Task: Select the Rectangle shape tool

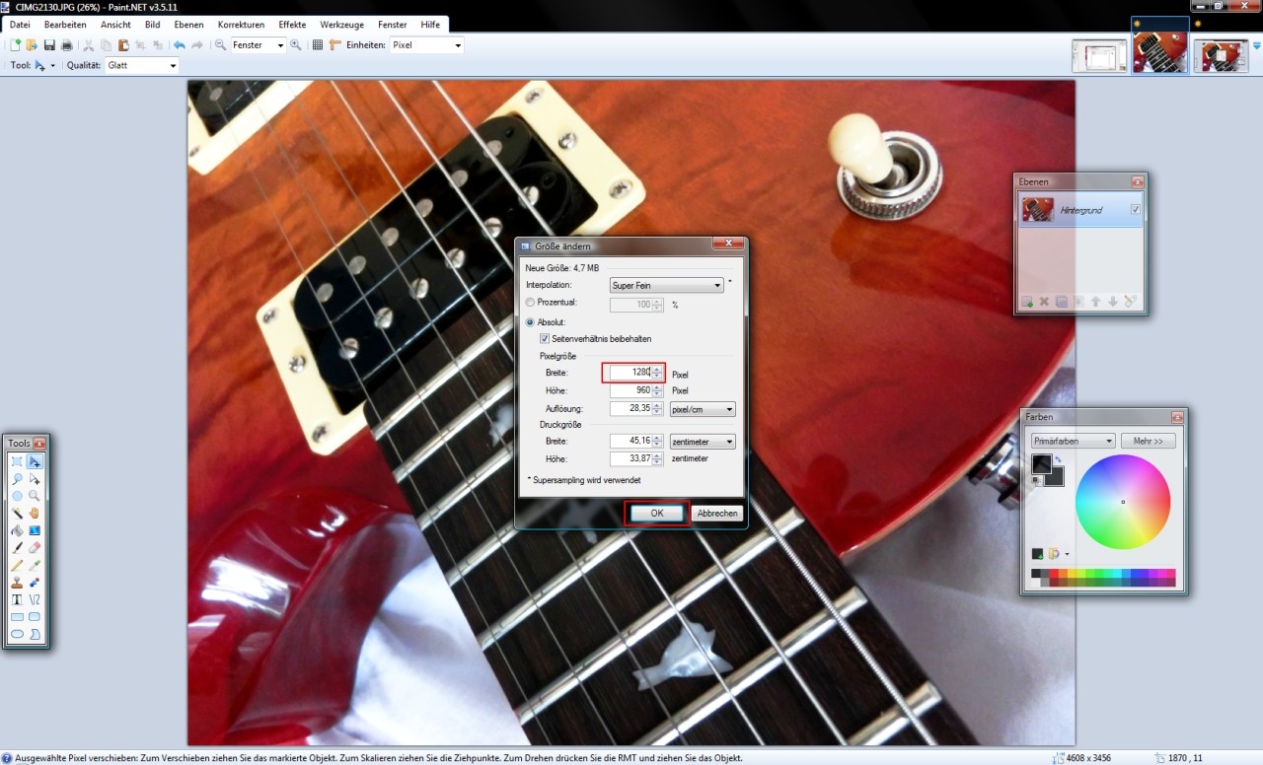Action: point(17,617)
